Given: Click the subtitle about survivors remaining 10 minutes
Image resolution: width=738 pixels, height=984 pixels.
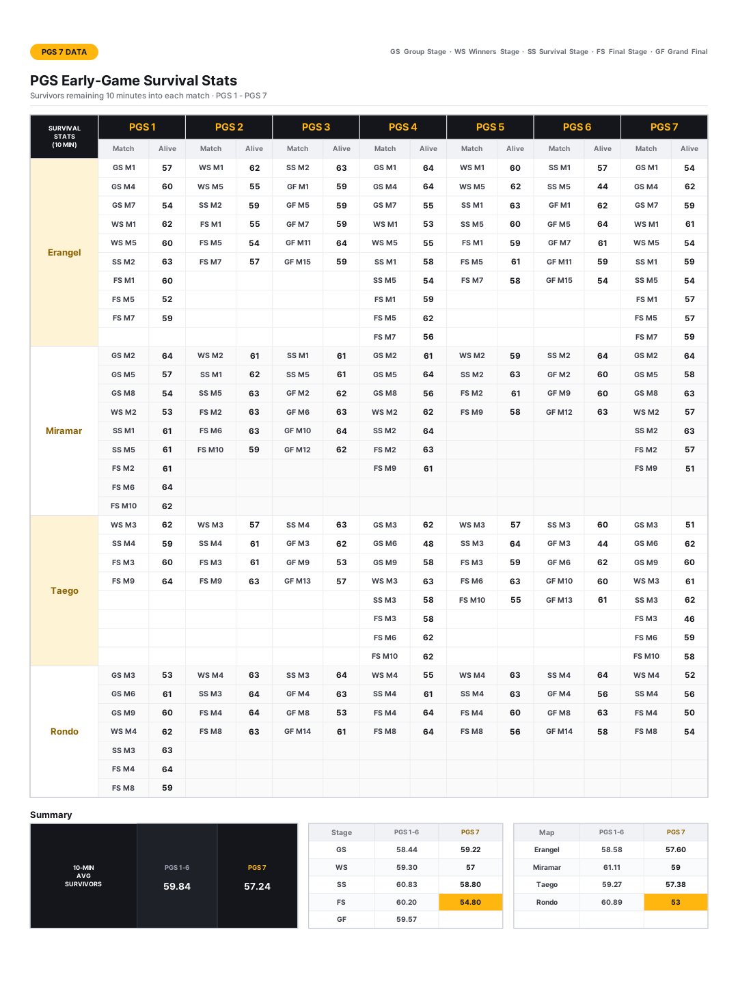Looking at the screenshot, I should (x=148, y=96).
